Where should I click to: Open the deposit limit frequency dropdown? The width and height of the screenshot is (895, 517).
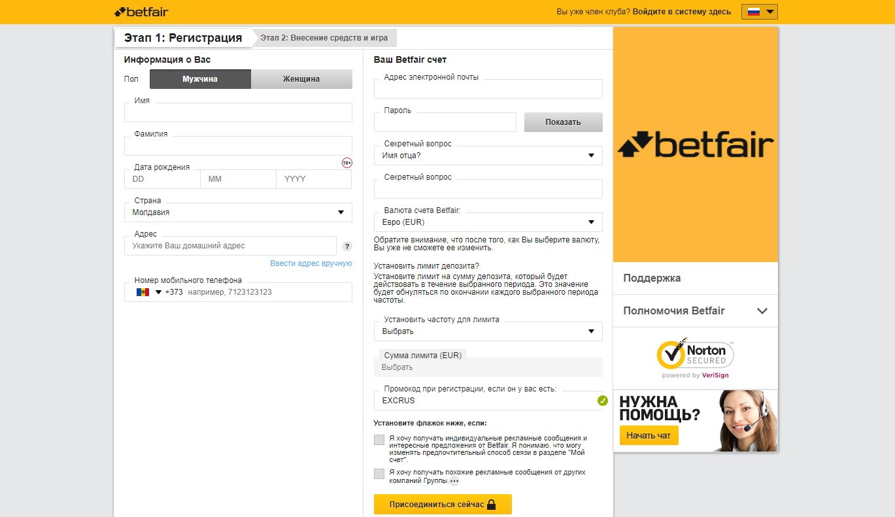point(488,331)
